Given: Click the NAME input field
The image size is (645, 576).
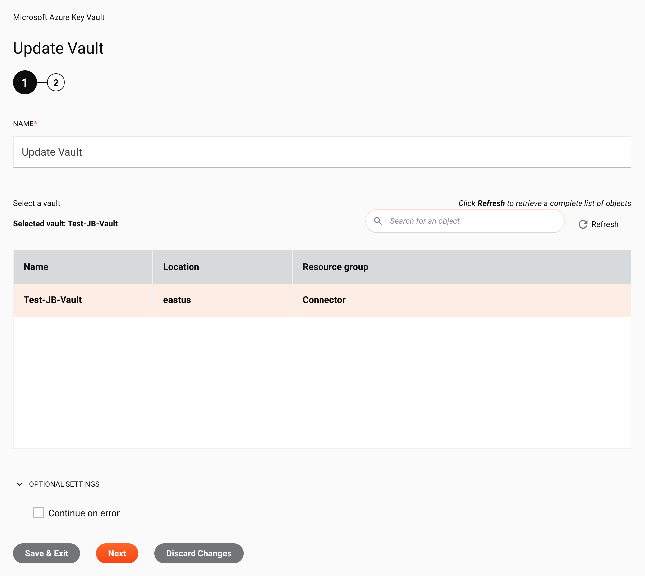Looking at the screenshot, I should pos(322,152).
